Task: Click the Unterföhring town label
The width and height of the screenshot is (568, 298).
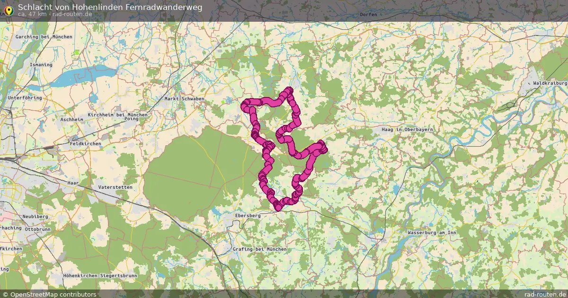Action: 25,98
